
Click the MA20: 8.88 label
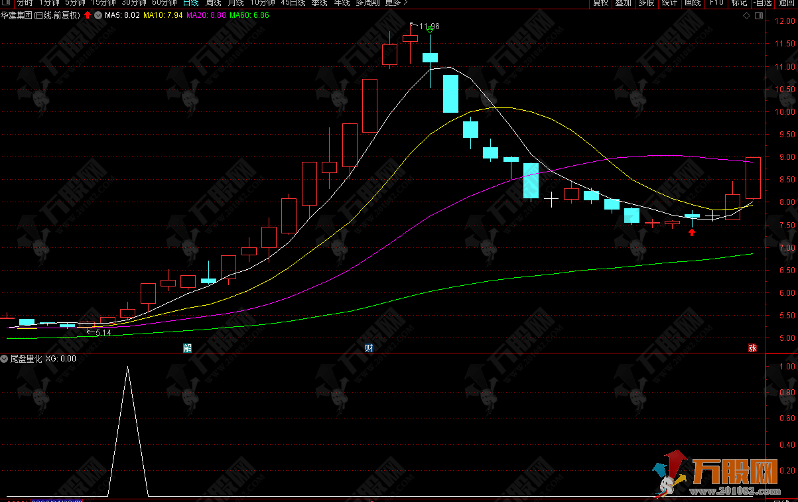[x=206, y=15]
